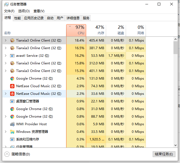Expand the Windows 资源管理器 group
The width and height of the screenshot is (180, 163).
coord(5,132)
